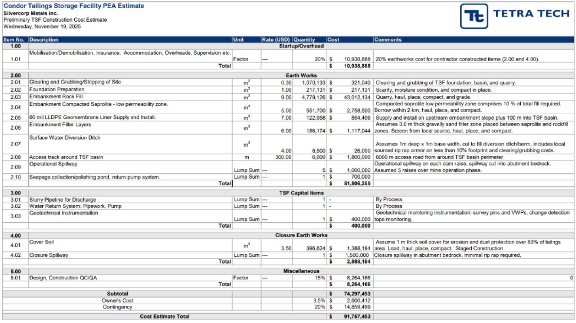This screenshot has width=576, height=323.
Task: Click the Earth Works section heading
Action: click(x=301, y=75)
